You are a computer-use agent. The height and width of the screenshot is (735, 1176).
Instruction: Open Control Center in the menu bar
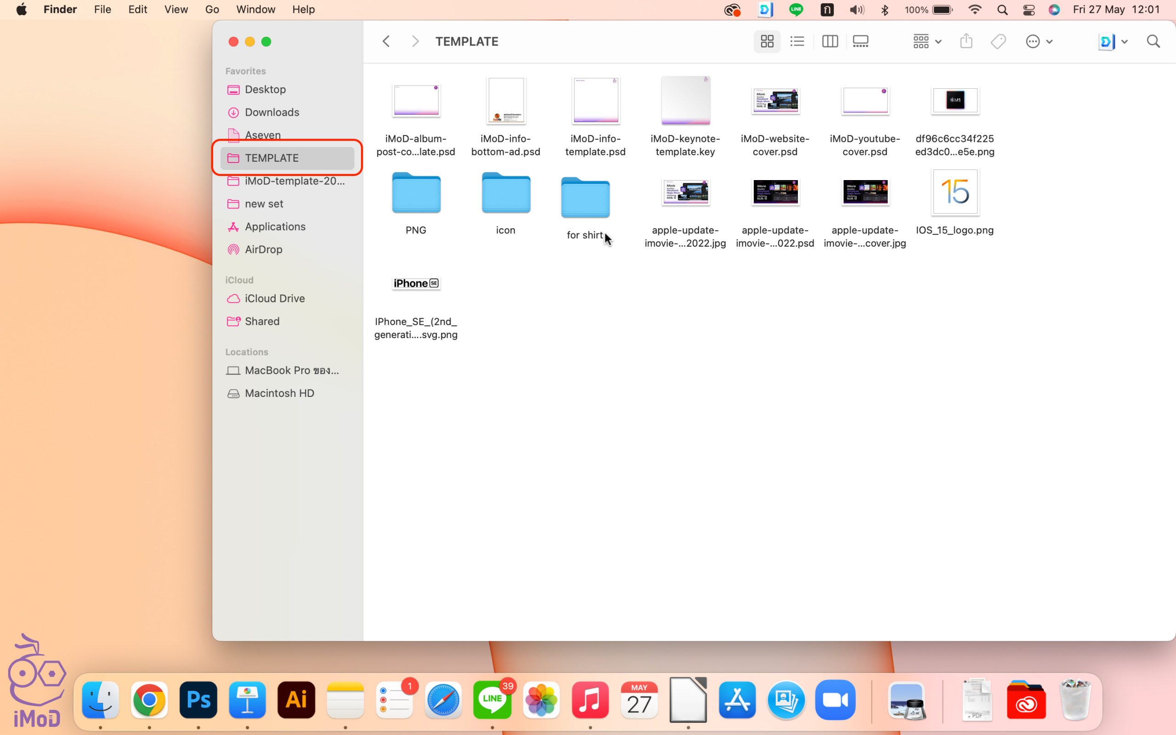[1028, 10]
